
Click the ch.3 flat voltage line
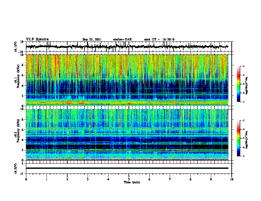127,168
